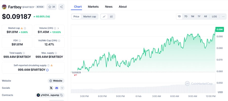Toggle LOG scale on chart
This screenshot has height=101, width=228.
(214, 16)
